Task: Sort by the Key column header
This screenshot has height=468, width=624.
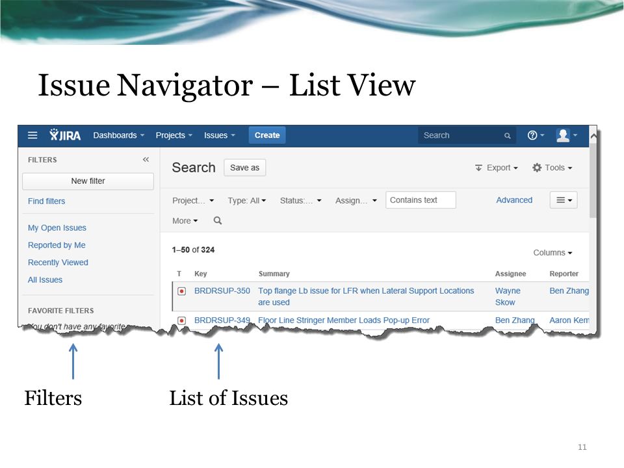Action: (x=201, y=274)
